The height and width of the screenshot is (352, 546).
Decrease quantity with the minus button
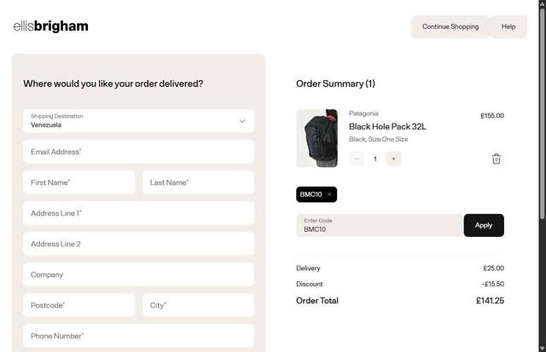357,159
